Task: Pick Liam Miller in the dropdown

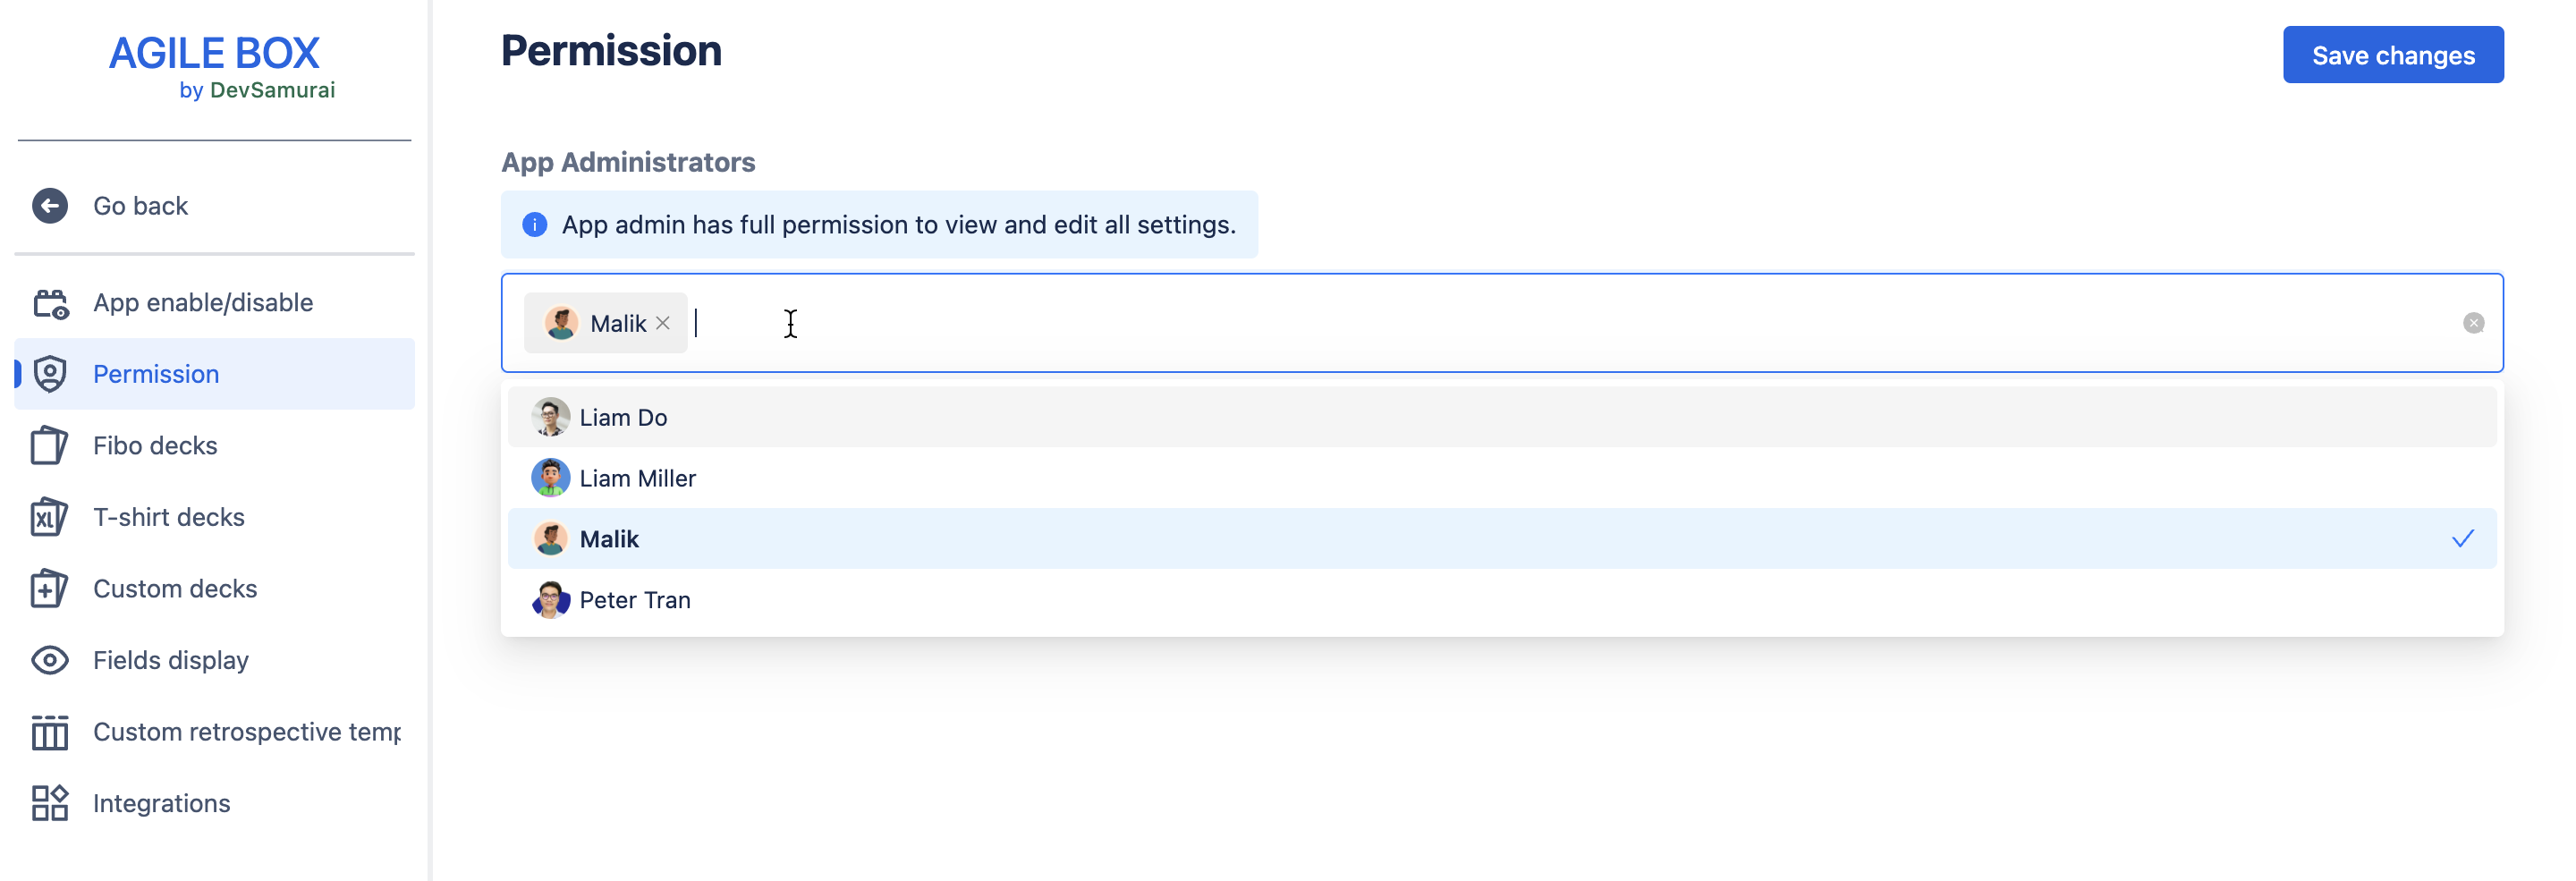Action: tap(638, 479)
